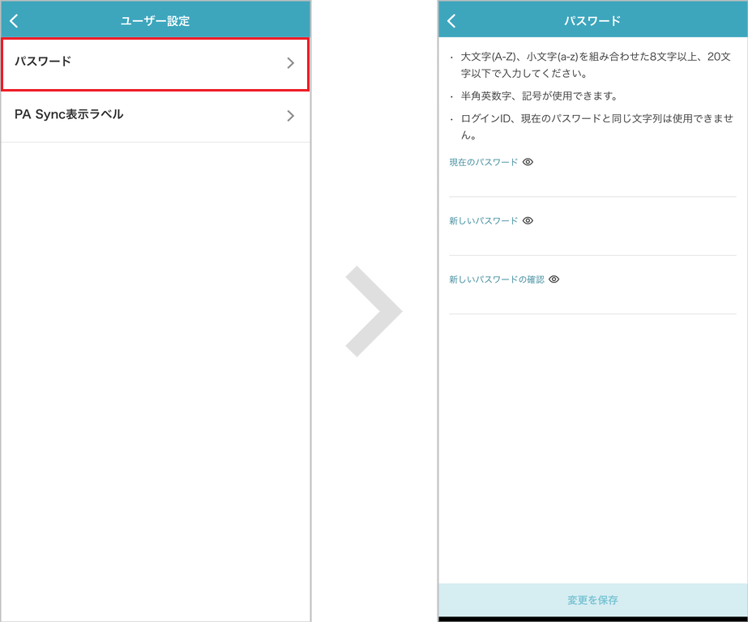This screenshot has height=622, width=748.
Task: Select the 大文字(A-Z)、小文字(a-z) rule text
Action: [x=596, y=66]
